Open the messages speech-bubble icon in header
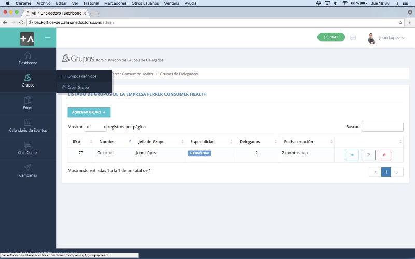The height and width of the screenshot is (259, 415). (353, 38)
